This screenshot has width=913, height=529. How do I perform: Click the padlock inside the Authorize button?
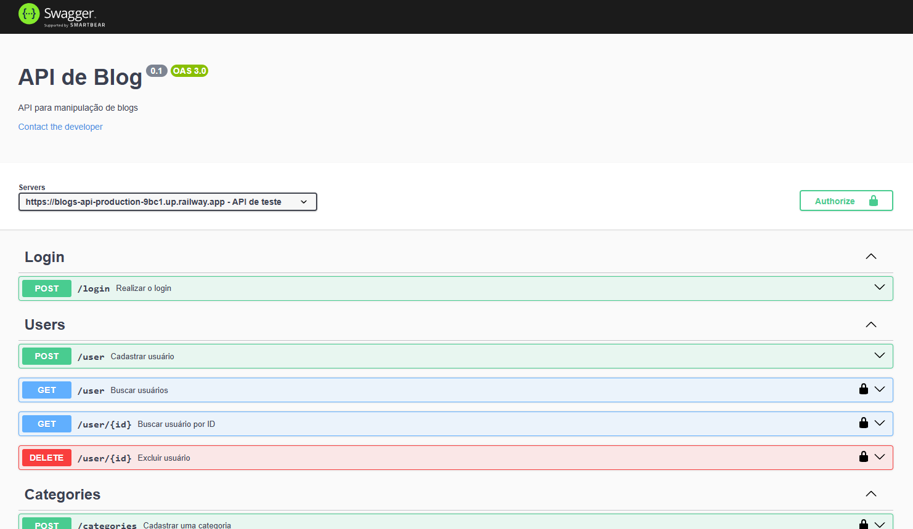click(x=873, y=201)
